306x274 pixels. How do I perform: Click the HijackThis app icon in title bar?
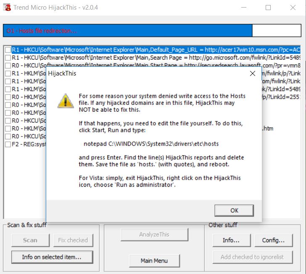[x=7, y=8]
